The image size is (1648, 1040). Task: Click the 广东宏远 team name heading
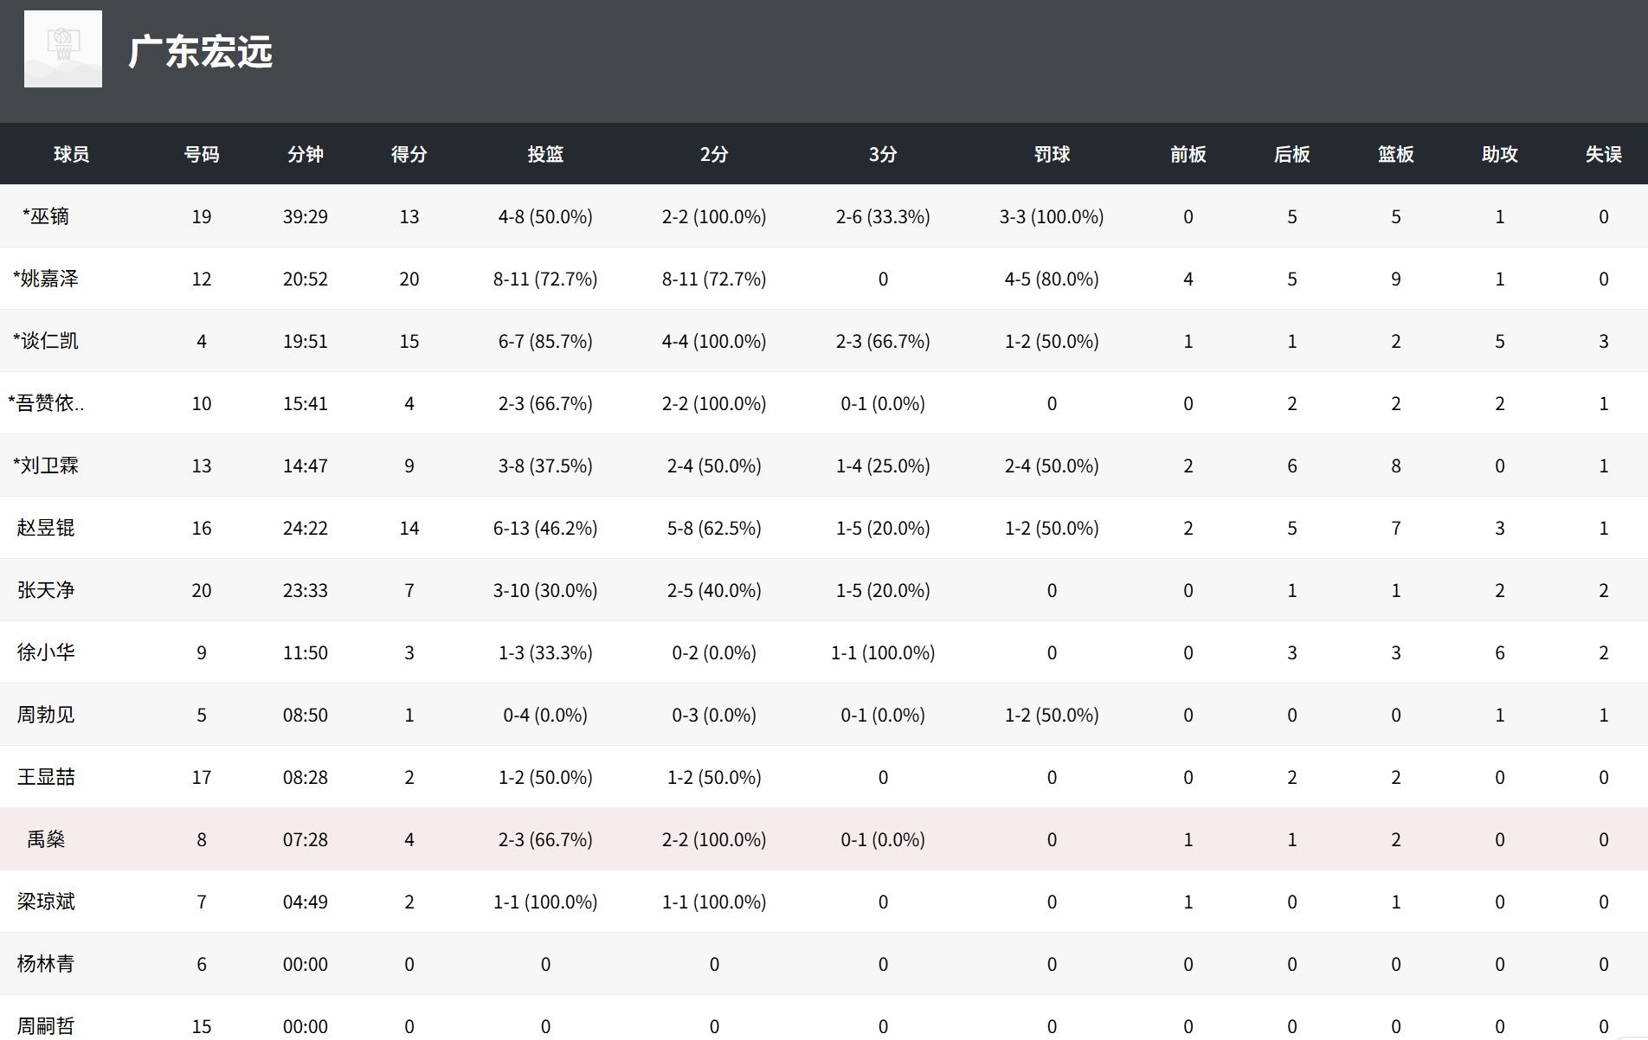[201, 52]
